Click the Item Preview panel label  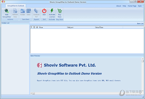[35, 56]
